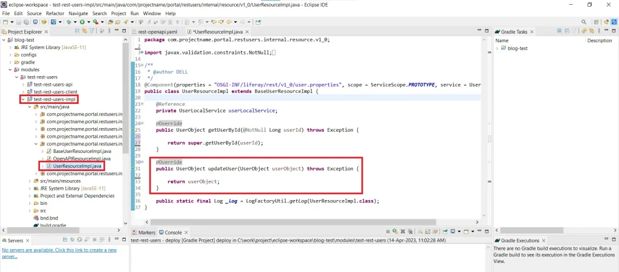Click the New file toolbar icon
This screenshot has height=272, width=619.
(5, 22)
